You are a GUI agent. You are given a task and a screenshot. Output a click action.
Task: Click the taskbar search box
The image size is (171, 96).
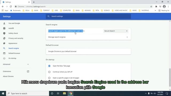28,94
